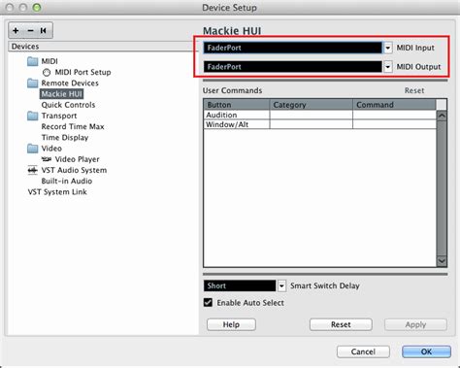Image resolution: width=460 pixels, height=368 pixels.
Task: Click Command cell in Audition row
Action: (394, 115)
